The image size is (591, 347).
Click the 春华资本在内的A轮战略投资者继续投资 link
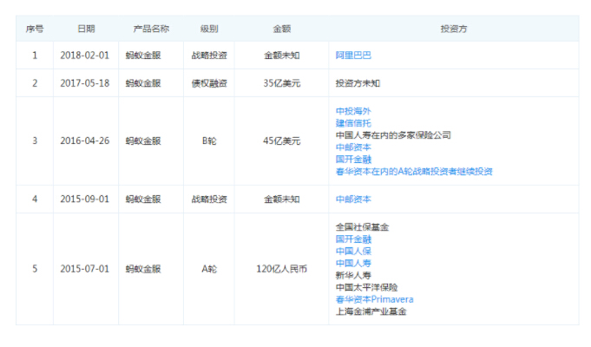point(413,172)
